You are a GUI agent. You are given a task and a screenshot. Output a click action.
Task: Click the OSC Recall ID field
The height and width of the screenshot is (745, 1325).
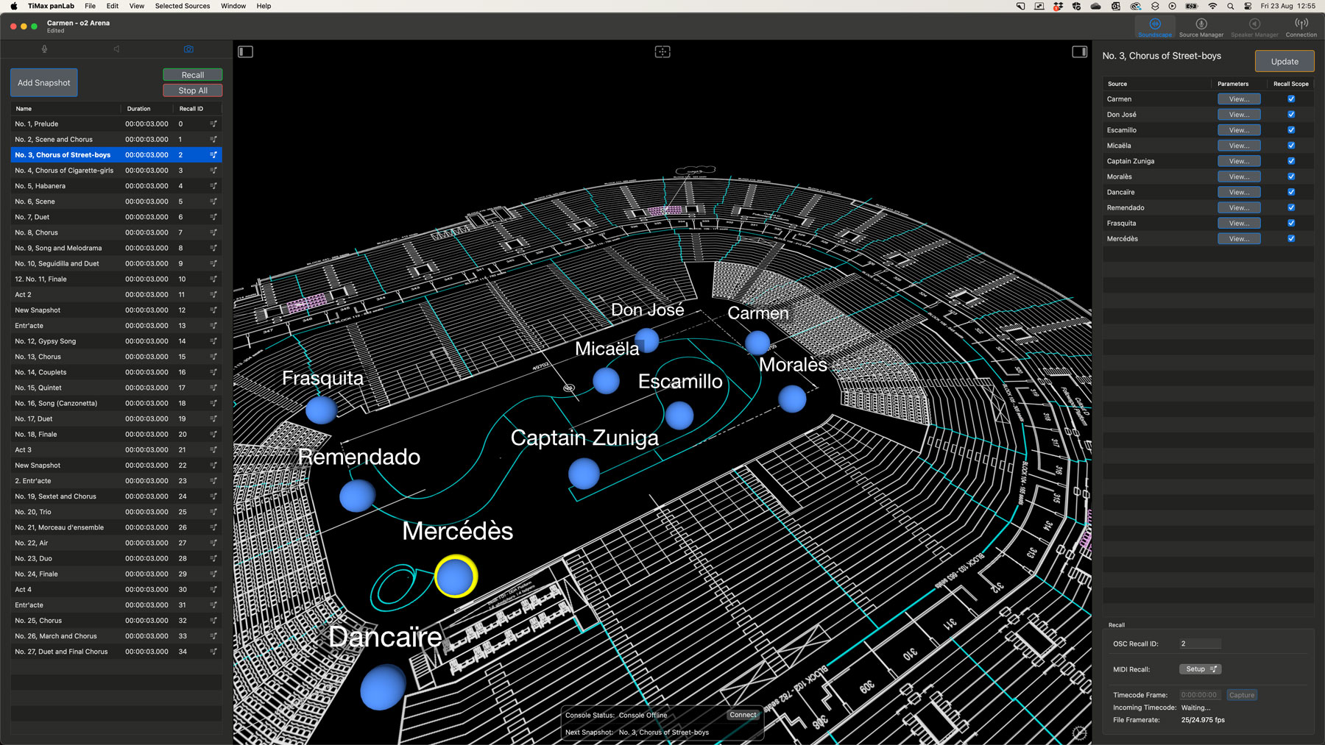1200,644
